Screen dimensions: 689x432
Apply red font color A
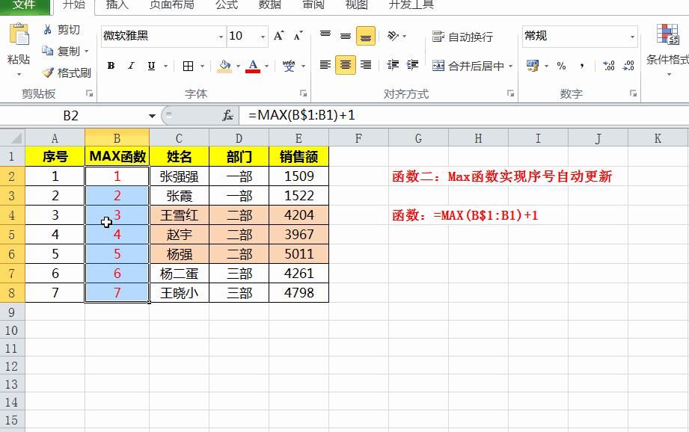253,66
